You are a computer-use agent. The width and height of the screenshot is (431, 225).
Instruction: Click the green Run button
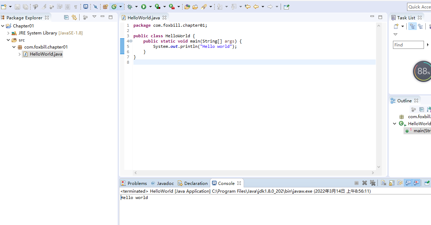(144, 7)
